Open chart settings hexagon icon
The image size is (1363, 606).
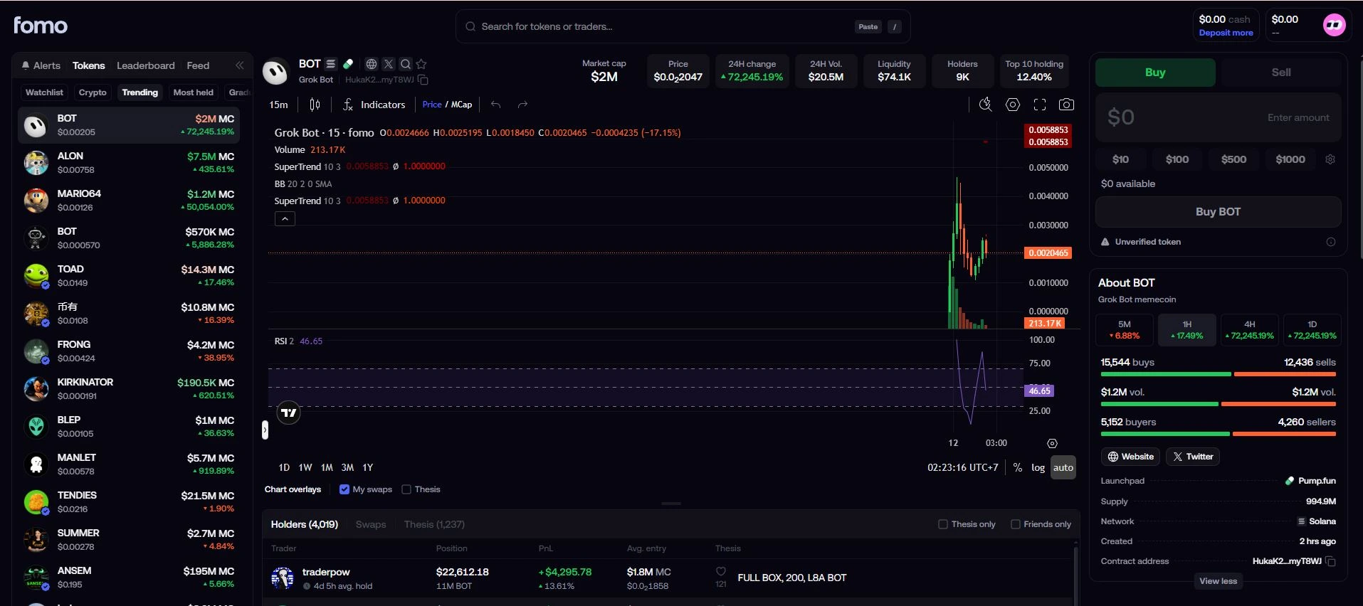1013,105
